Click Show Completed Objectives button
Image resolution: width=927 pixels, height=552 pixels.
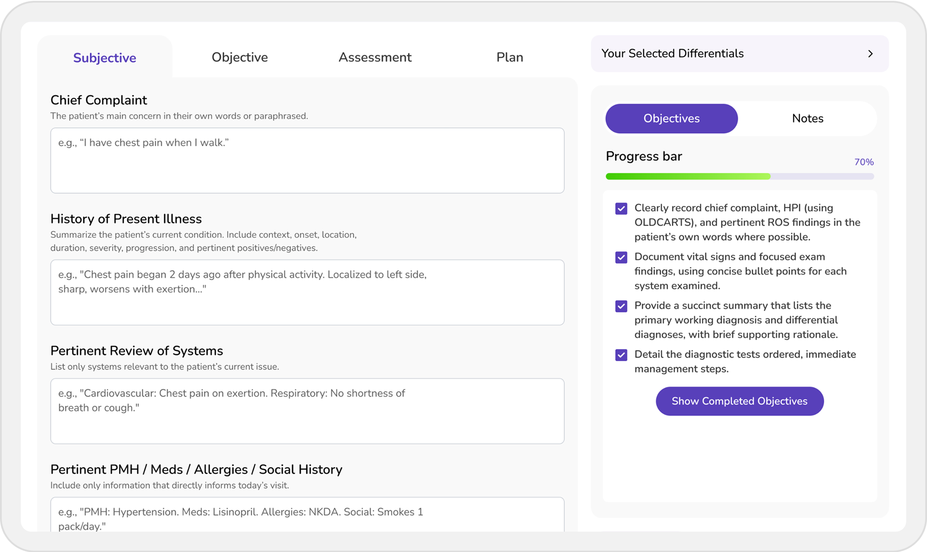click(x=740, y=401)
